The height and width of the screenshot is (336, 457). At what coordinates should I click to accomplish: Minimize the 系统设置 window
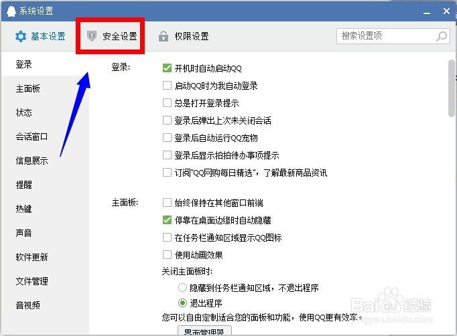pos(427,13)
